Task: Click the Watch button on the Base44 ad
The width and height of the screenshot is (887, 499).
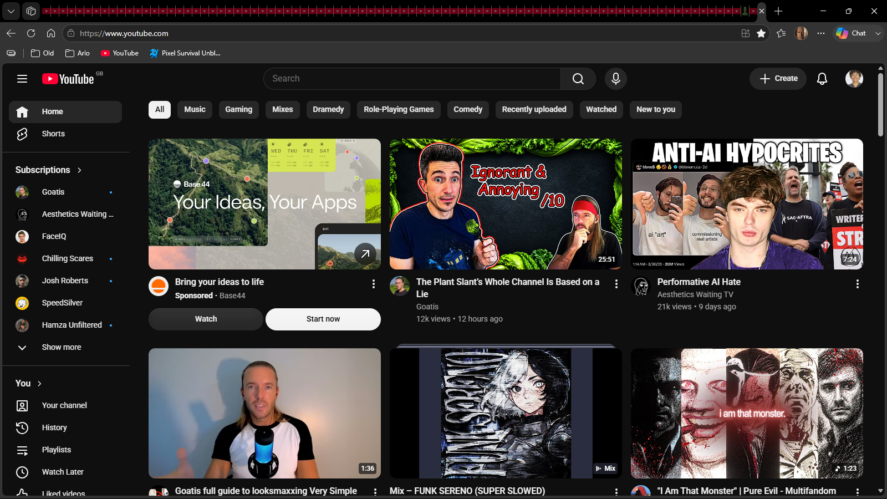Action: [x=206, y=319]
